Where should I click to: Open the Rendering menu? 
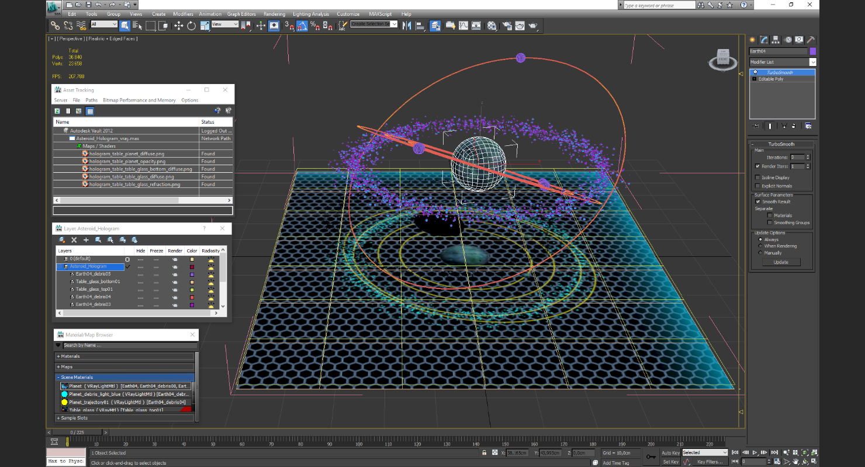pyautogui.click(x=274, y=14)
